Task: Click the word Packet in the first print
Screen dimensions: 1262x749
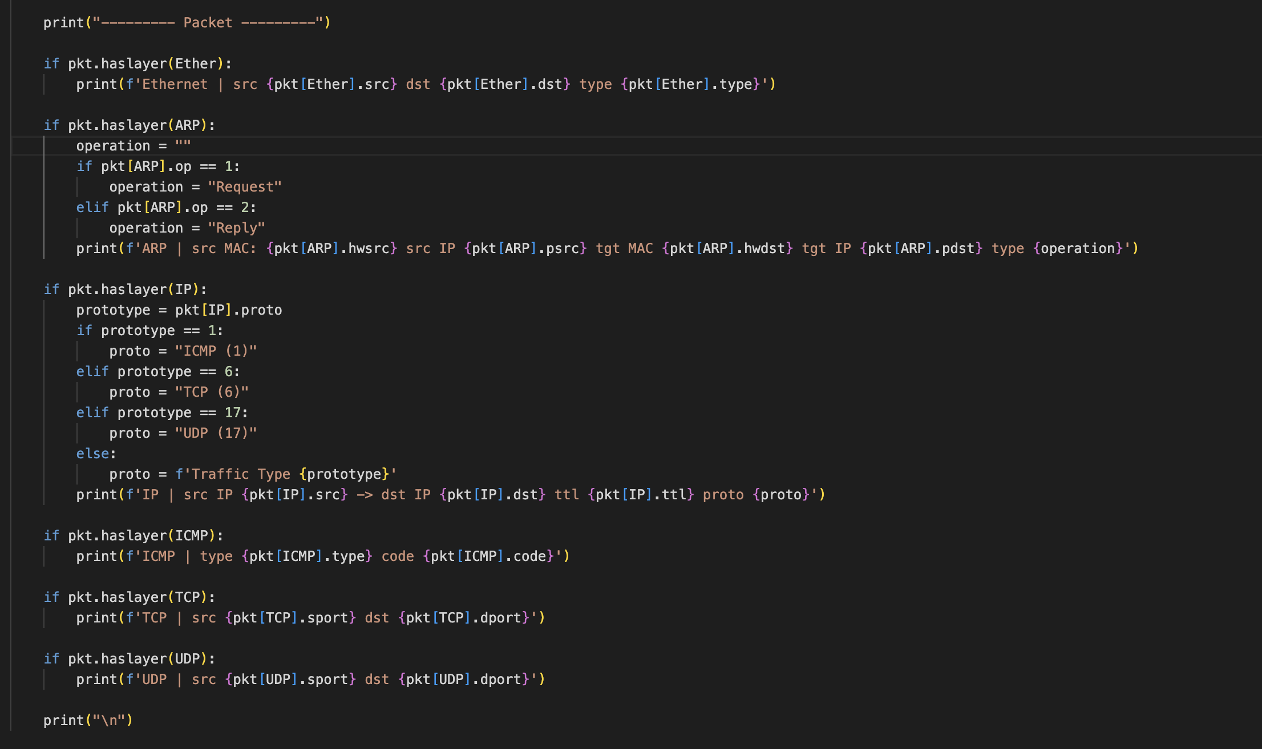Action: click(208, 23)
